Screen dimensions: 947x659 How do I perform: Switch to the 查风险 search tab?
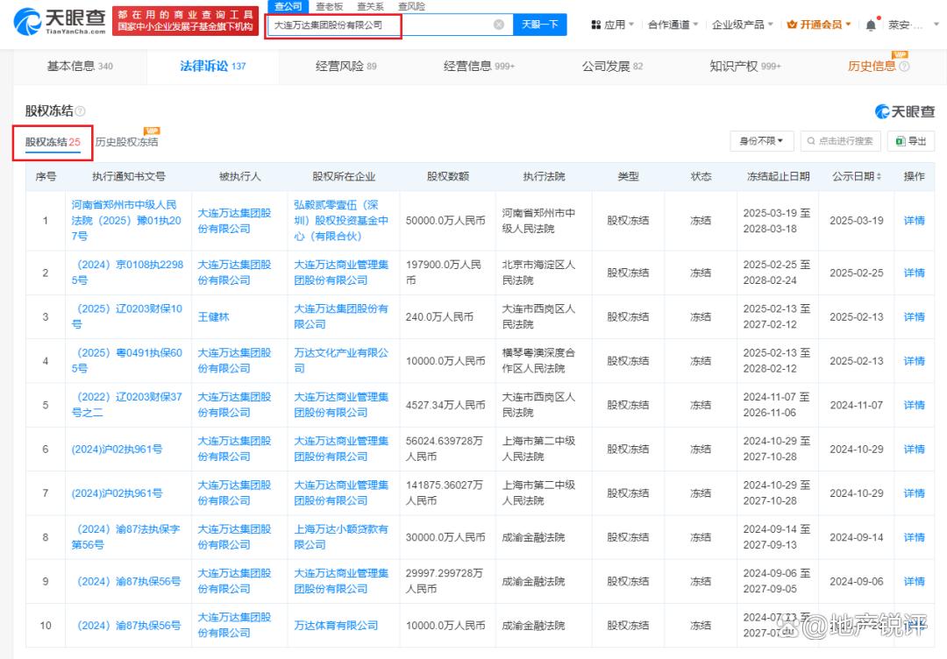411,6
